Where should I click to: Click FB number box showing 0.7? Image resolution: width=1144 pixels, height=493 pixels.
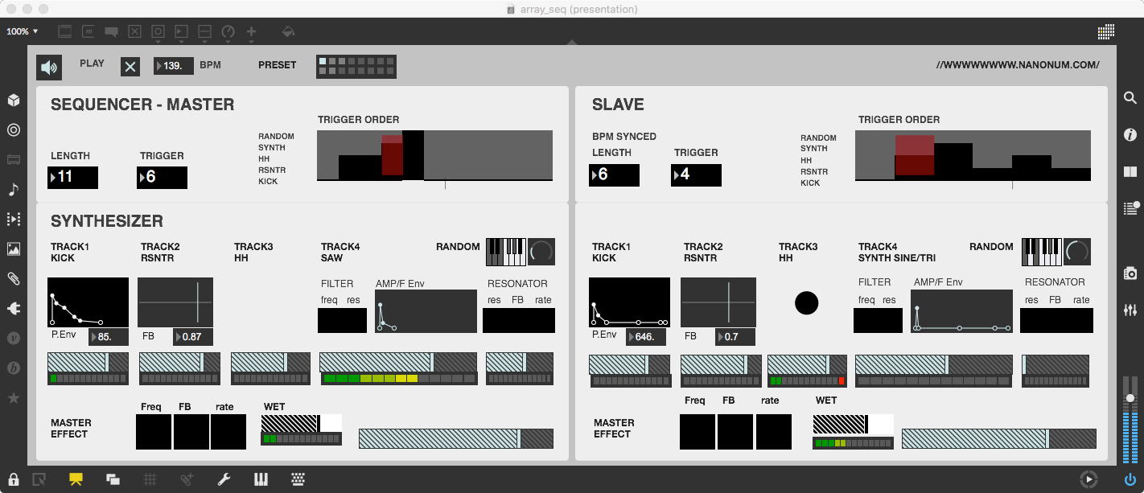point(735,336)
